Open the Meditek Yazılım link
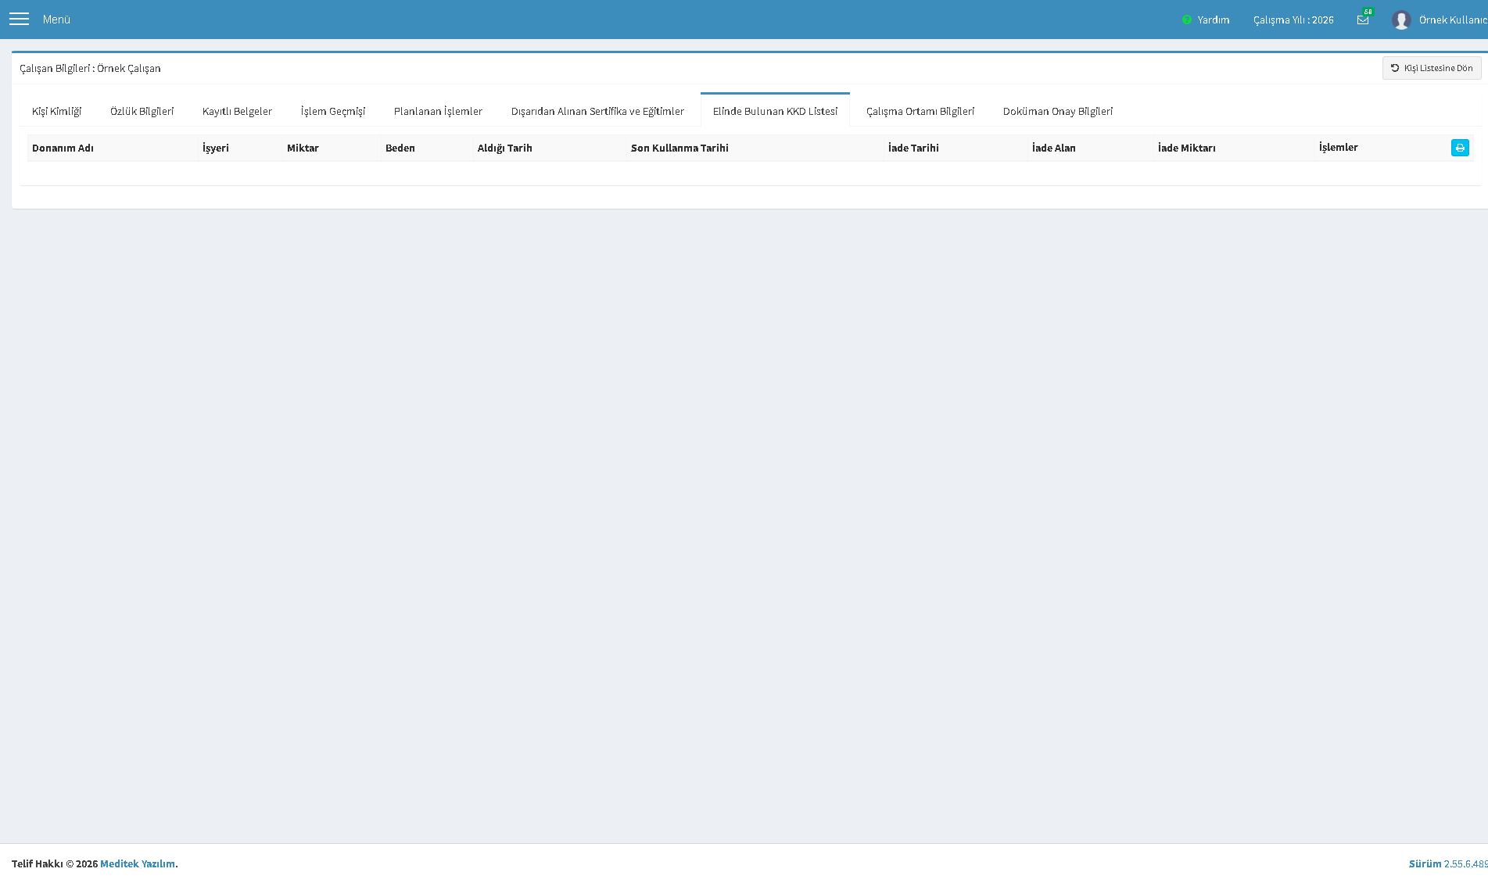Screen dimensions: 1488x883 click(138, 863)
